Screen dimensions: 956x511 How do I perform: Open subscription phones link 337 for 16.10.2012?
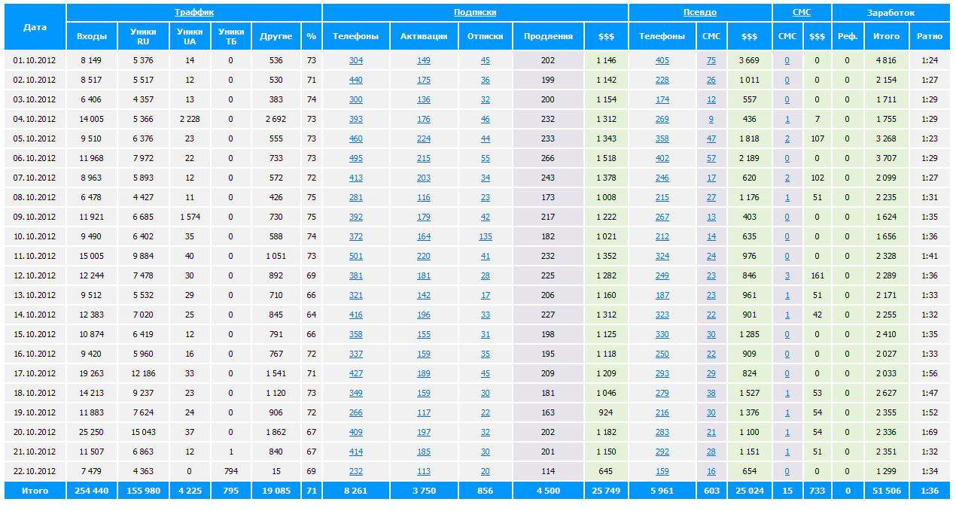click(356, 354)
